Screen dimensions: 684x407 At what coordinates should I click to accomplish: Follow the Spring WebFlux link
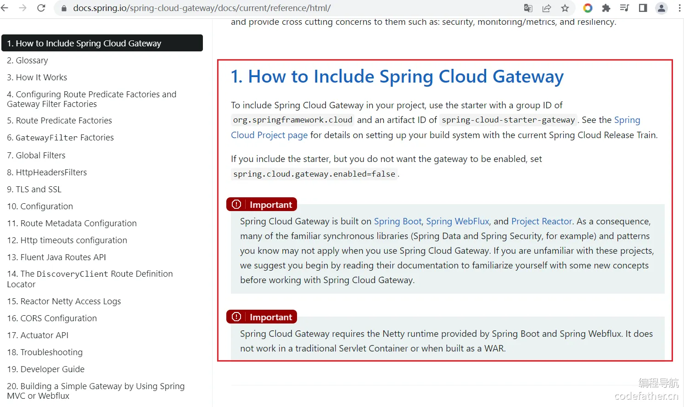coord(458,221)
